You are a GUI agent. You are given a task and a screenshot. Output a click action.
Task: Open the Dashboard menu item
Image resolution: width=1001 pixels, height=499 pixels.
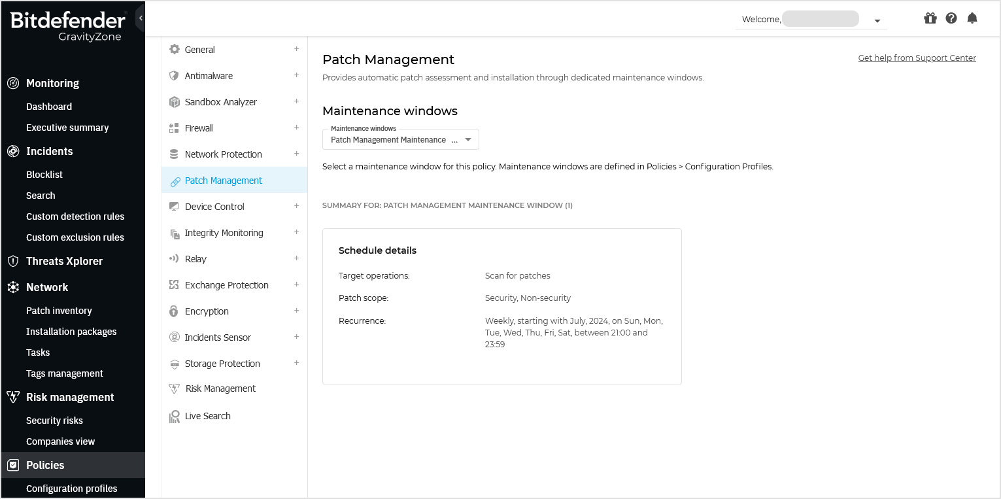tap(49, 107)
